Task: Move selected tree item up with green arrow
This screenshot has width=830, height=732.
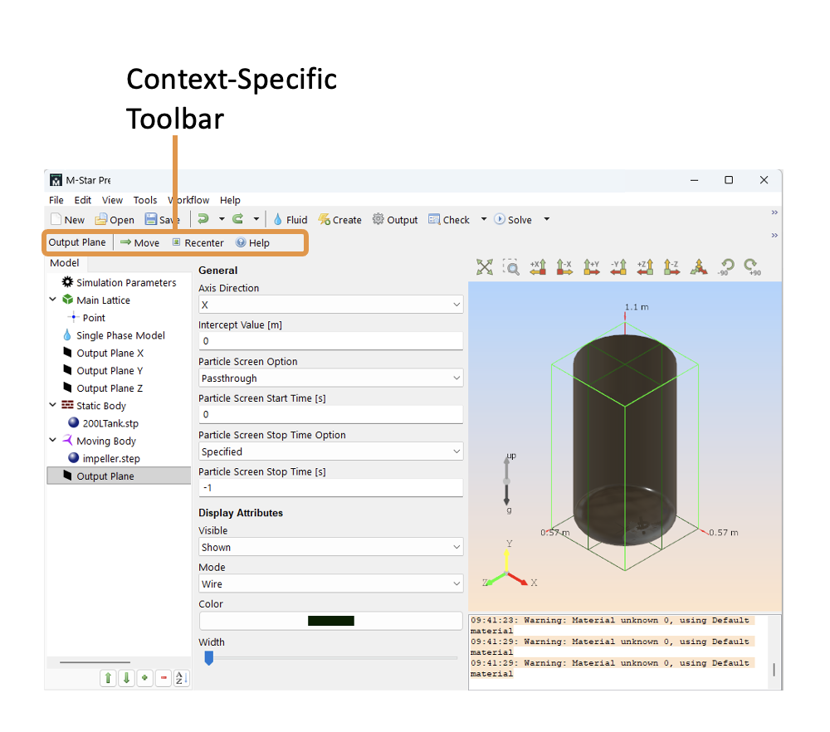Action: click(x=108, y=678)
